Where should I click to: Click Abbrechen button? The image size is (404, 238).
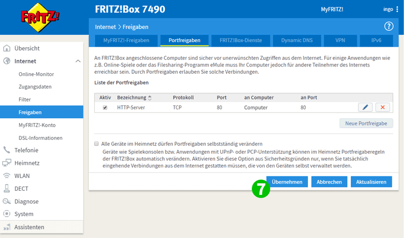(329, 182)
